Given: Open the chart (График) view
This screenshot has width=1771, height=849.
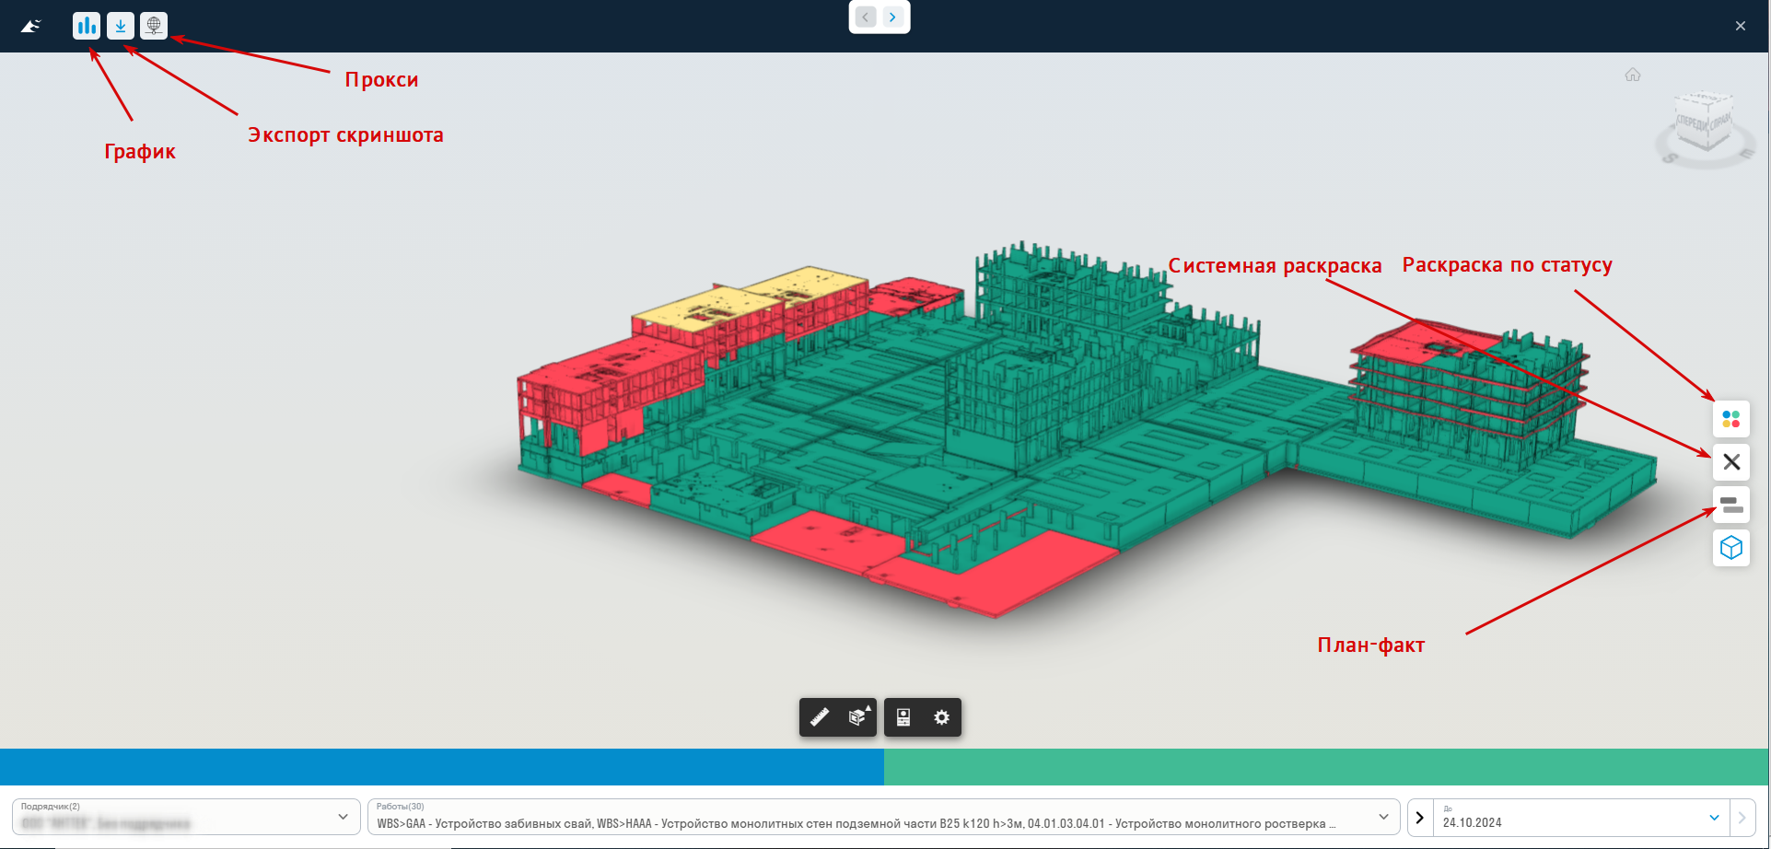Looking at the screenshot, I should click(87, 26).
